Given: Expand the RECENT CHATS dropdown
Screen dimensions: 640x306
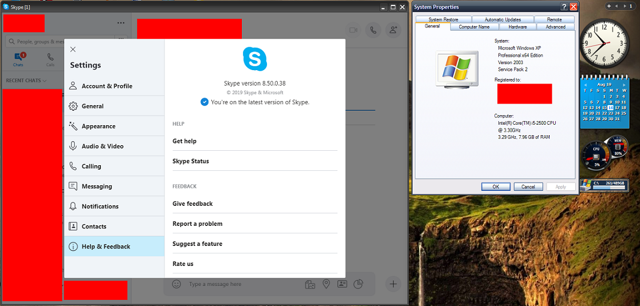Looking at the screenshot, I should (26, 80).
